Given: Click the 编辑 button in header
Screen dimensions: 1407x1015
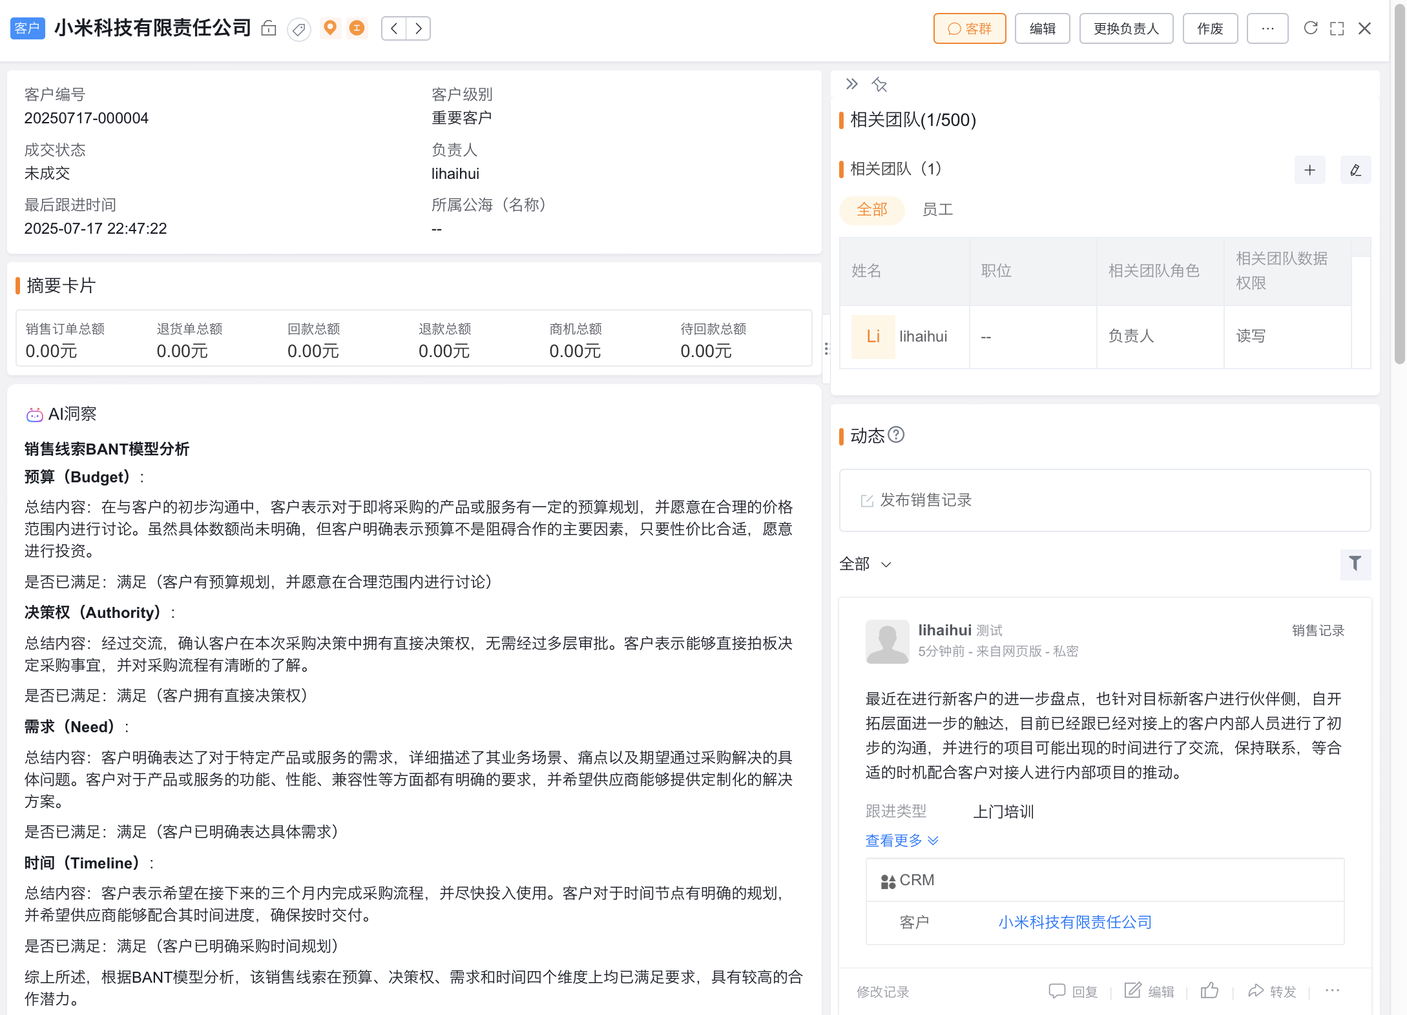Looking at the screenshot, I should 1043,28.
